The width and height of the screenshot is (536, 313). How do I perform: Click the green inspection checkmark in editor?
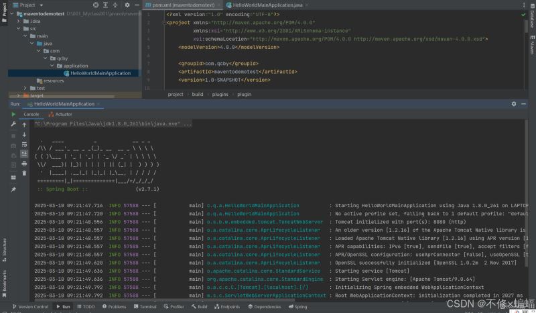523,15
